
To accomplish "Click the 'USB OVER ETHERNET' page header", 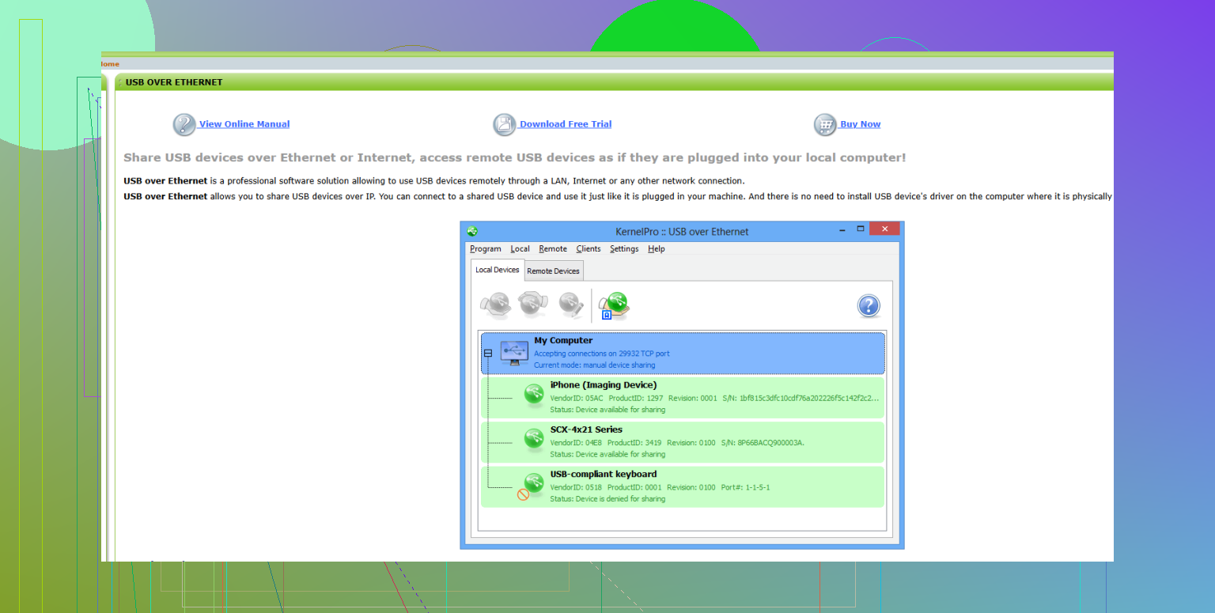I will click(x=174, y=82).
